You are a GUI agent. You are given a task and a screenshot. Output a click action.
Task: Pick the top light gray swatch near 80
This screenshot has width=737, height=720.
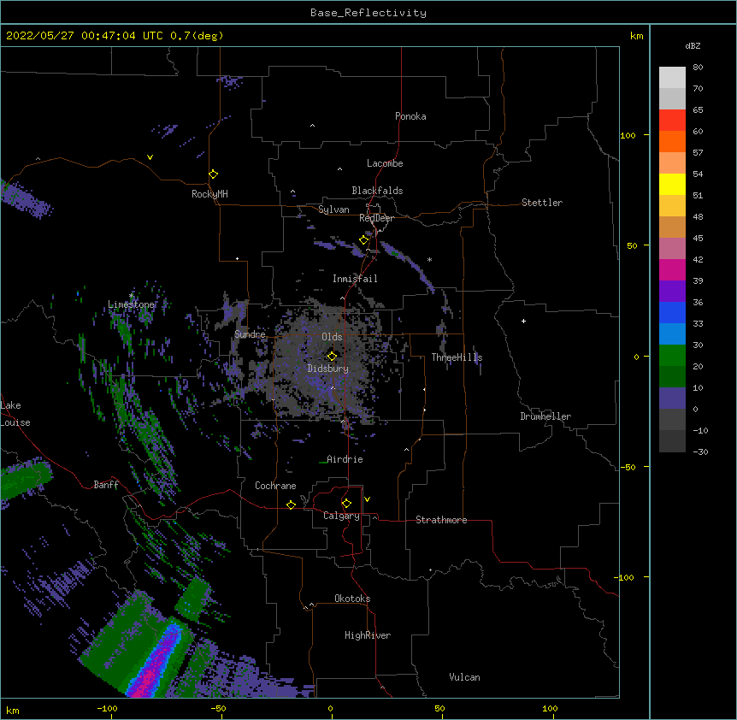tap(672, 78)
